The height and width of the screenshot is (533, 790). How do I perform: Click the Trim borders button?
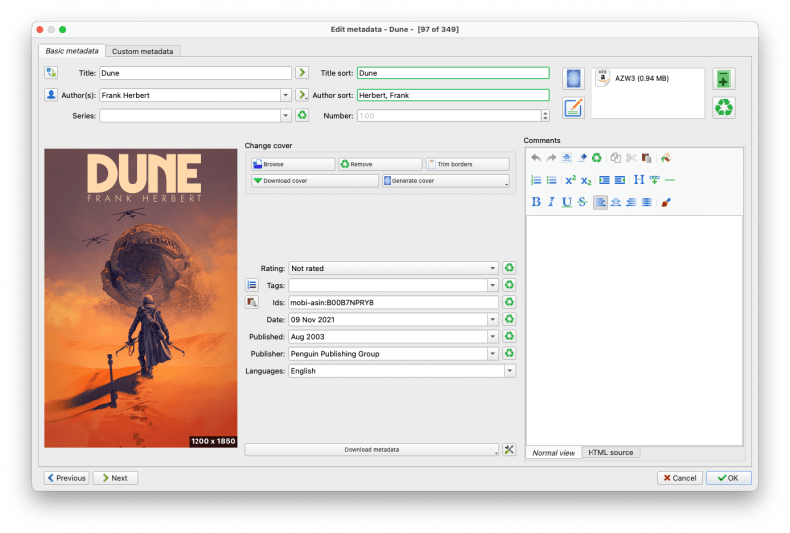tap(467, 164)
